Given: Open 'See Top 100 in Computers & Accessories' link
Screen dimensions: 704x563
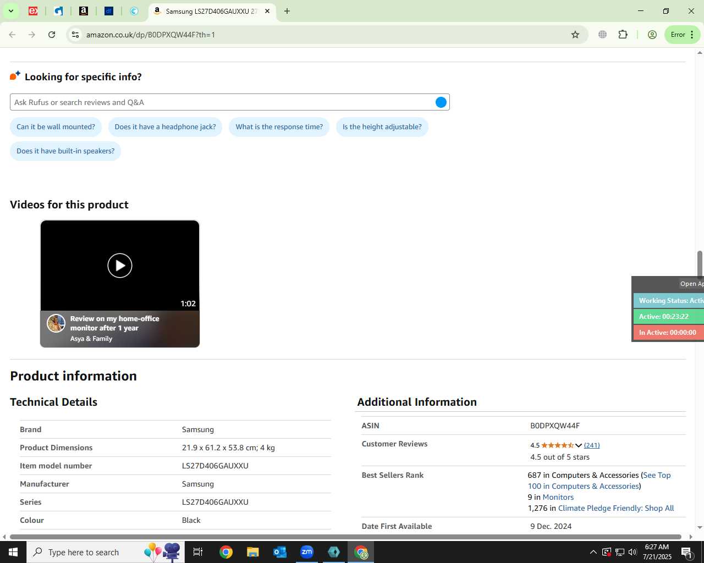Looking at the screenshot, I should 599,481.
